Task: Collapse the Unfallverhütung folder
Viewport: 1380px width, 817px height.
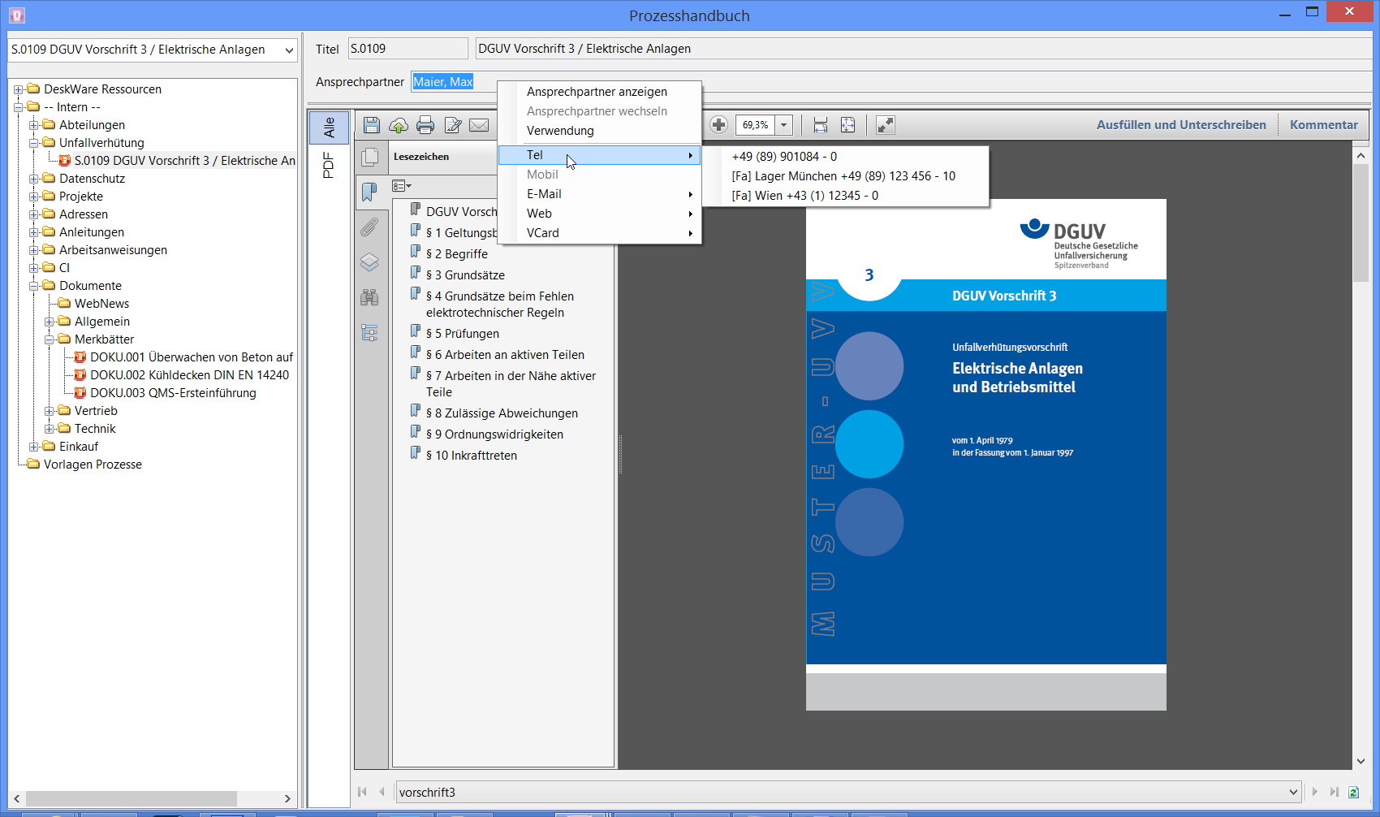Action: tap(34, 143)
